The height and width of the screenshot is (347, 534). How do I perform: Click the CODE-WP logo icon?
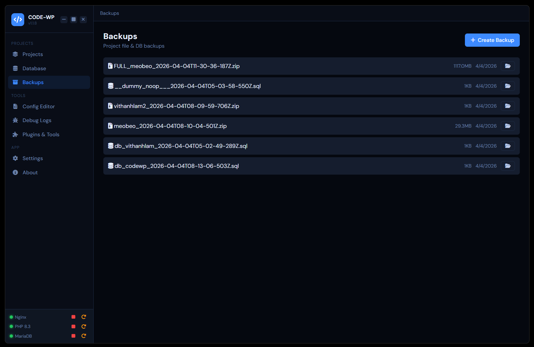pos(18,20)
